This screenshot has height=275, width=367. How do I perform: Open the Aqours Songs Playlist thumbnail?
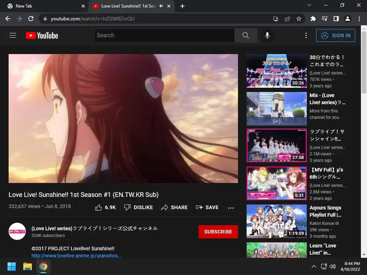[276, 221]
